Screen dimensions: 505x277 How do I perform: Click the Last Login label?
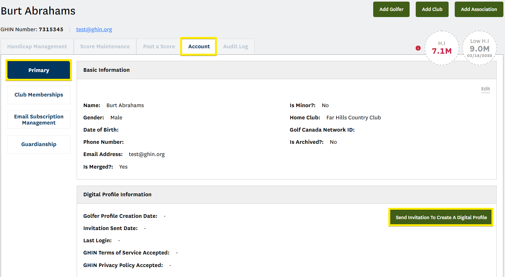coord(97,241)
